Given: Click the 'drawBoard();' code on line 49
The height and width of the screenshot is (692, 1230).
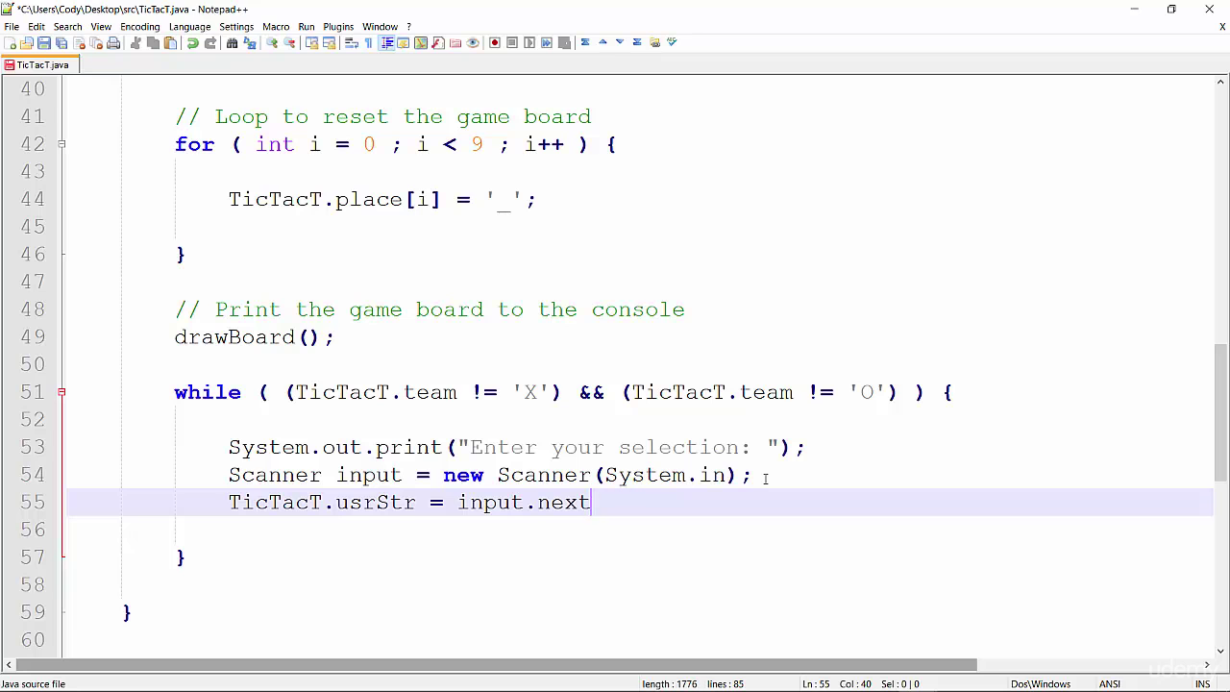Looking at the screenshot, I should [x=255, y=337].
